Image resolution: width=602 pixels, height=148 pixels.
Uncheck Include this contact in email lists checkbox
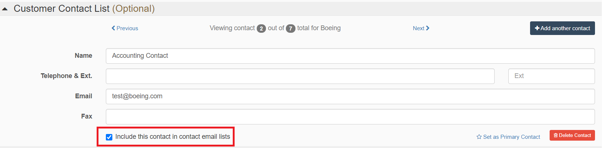pyautogui.click(x=109, y=137)
